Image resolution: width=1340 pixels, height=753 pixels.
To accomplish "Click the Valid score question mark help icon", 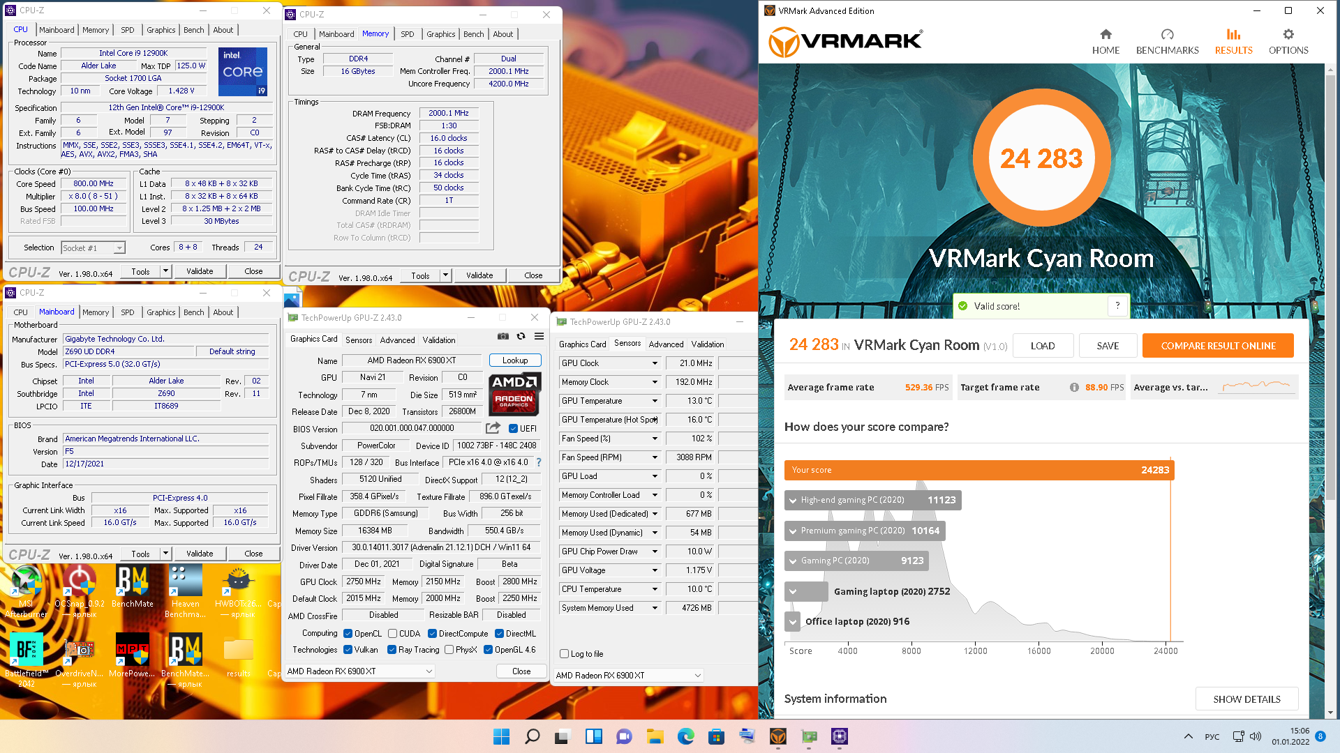I will coord(1117,305).
